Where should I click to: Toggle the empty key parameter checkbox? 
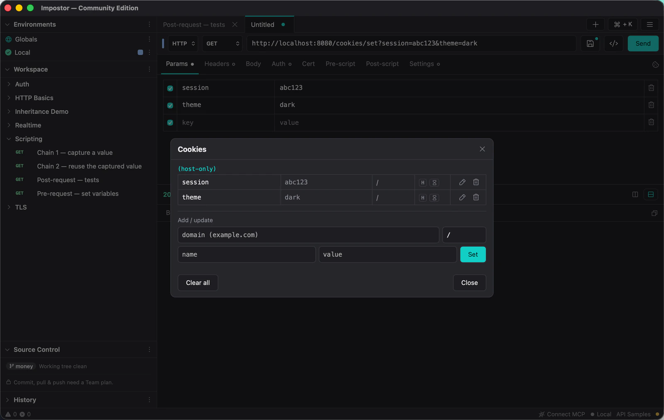pyautogui.click(x=170, y=123)
